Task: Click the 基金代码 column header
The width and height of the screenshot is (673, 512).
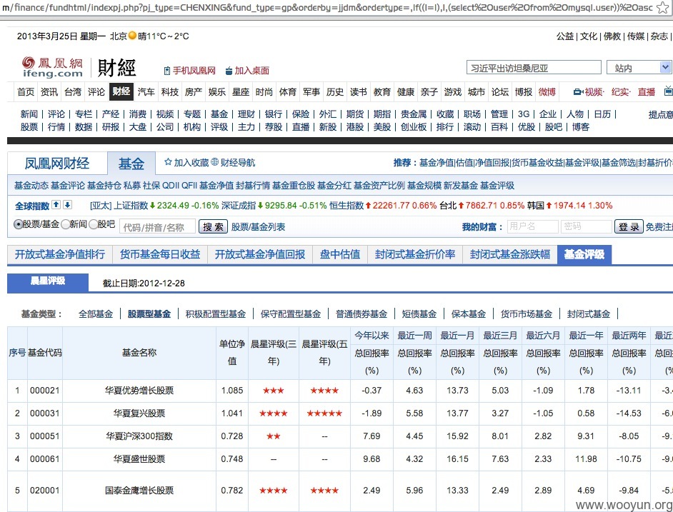Action: (44, 352)
